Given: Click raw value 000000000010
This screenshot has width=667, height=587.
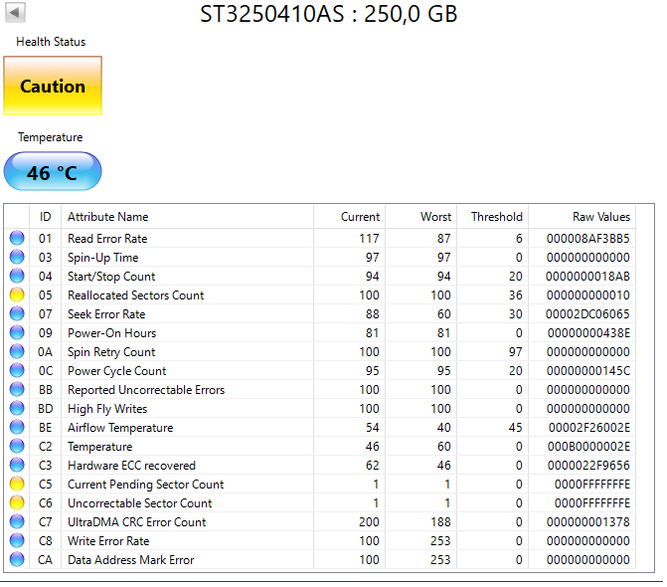Looking at the screenshot, I should click(587, 294).
